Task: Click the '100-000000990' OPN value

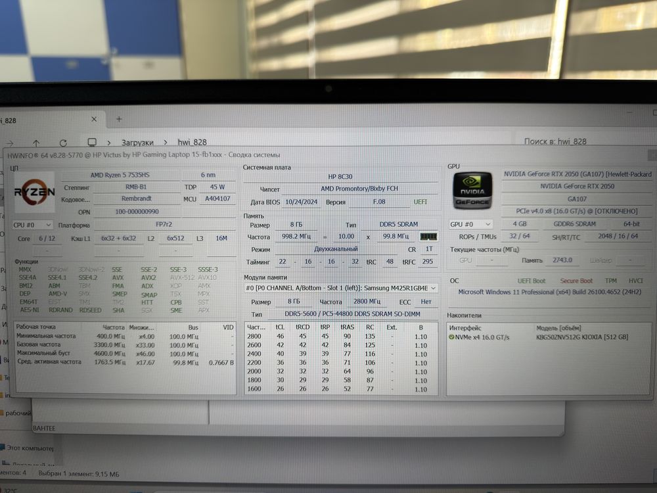Action: [137, 212]
